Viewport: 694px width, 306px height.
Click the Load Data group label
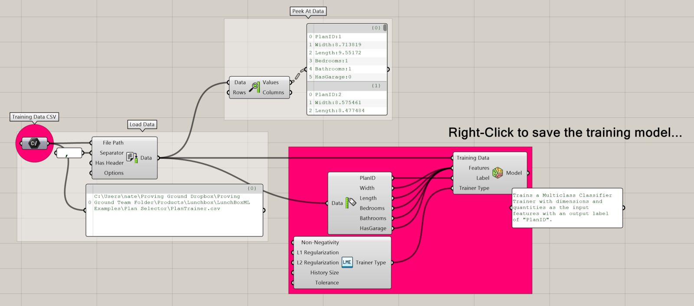click(142, 125)
